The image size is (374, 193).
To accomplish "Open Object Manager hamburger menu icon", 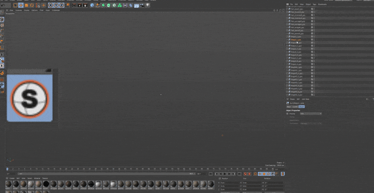I will [x=288, y=4].
